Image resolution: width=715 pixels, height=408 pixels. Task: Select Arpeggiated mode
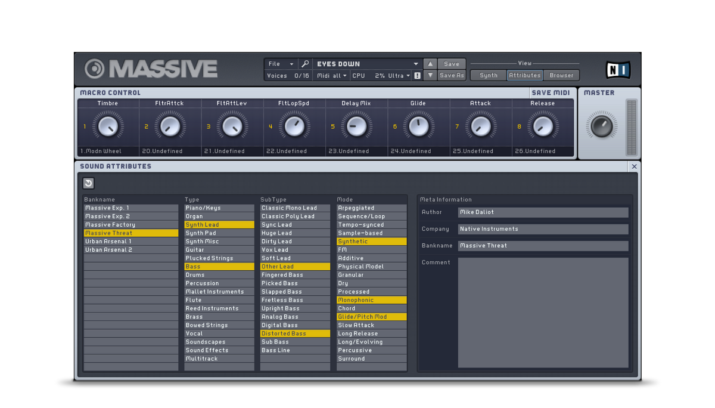tap(372, 208)
